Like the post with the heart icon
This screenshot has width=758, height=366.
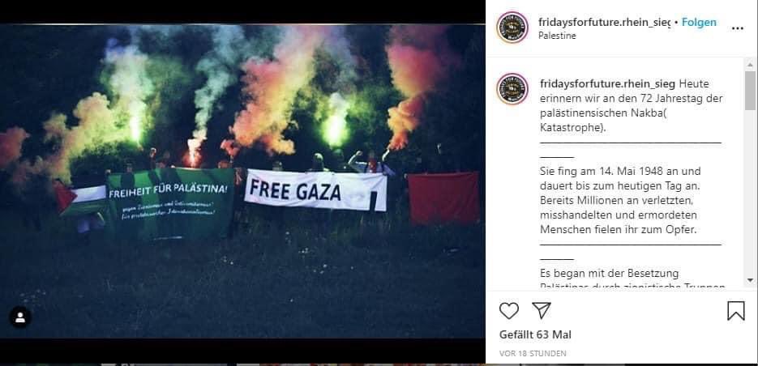tap(508, 311)
